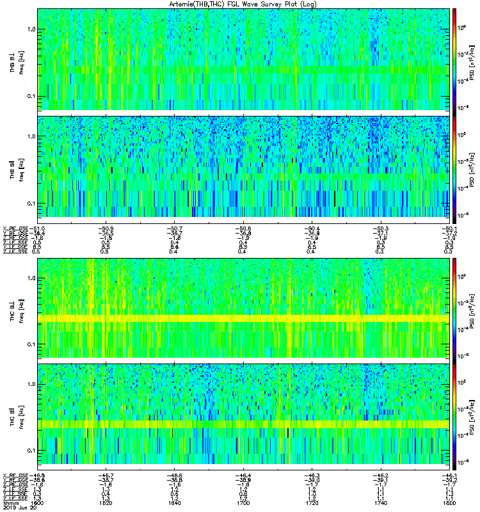
Task: Click the '1700' time tick label
Action: click(243, 503)
